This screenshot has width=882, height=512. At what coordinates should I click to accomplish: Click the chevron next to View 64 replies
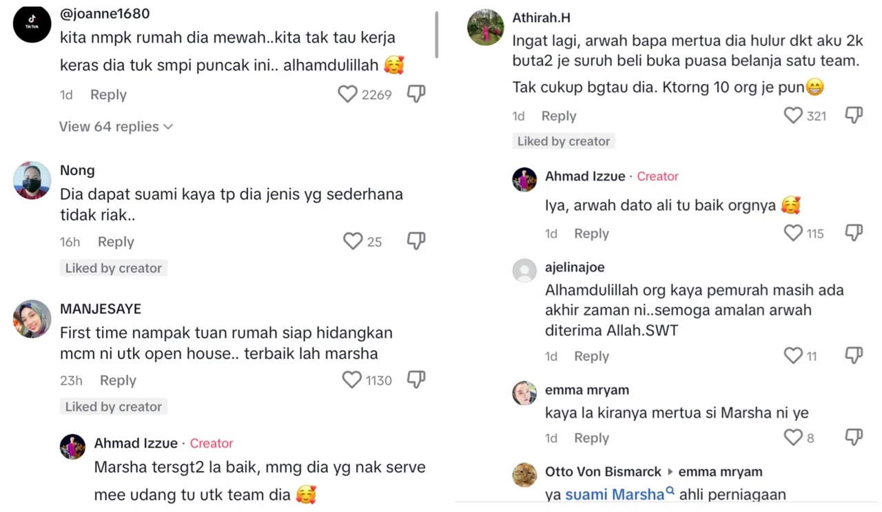[168, 127]
